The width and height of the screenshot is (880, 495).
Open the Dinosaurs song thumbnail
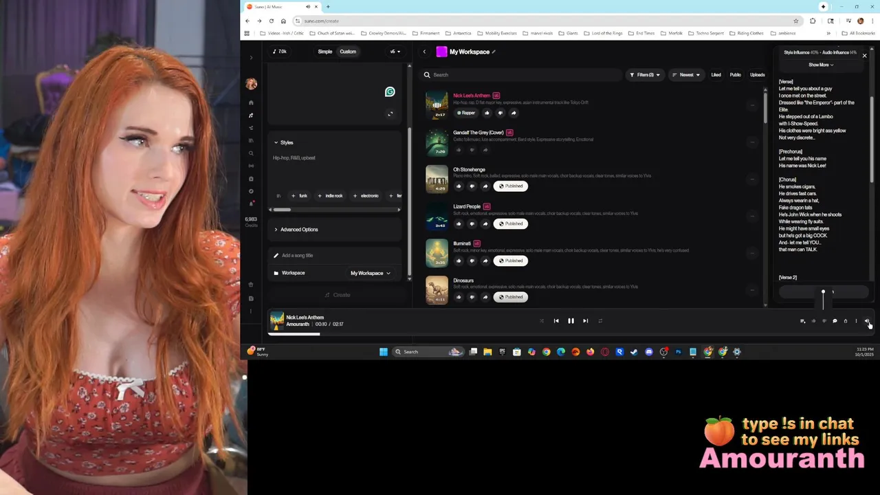point(437,290)
